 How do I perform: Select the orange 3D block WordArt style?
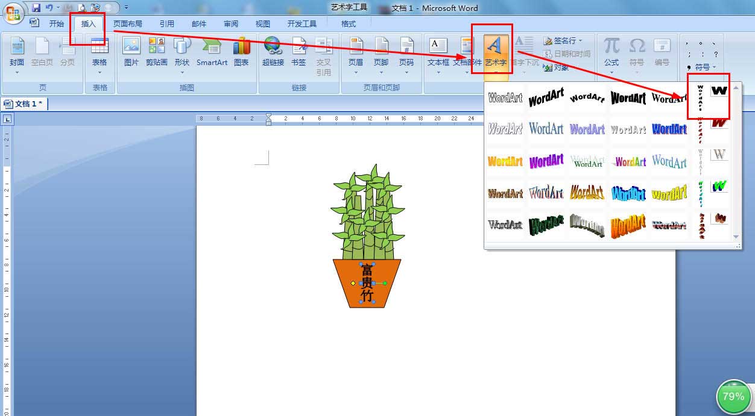tap(628, 226)
